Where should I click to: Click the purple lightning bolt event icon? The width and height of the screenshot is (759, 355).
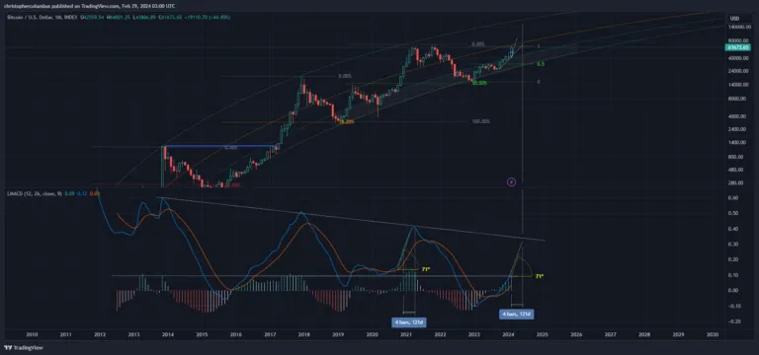click(512, 182)
